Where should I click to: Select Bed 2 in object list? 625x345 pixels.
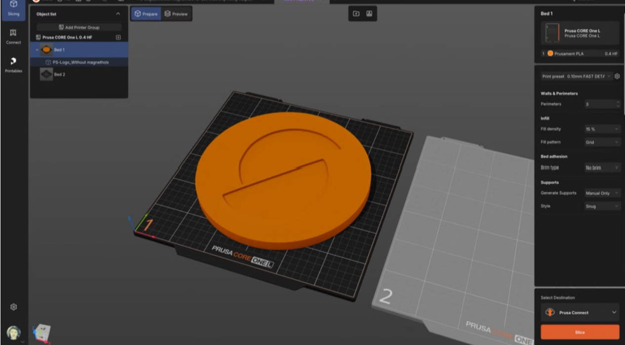(79, 74)
